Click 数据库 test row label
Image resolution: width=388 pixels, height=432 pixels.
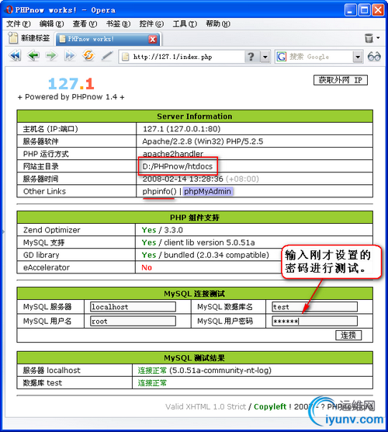click(x=43, y=383)
